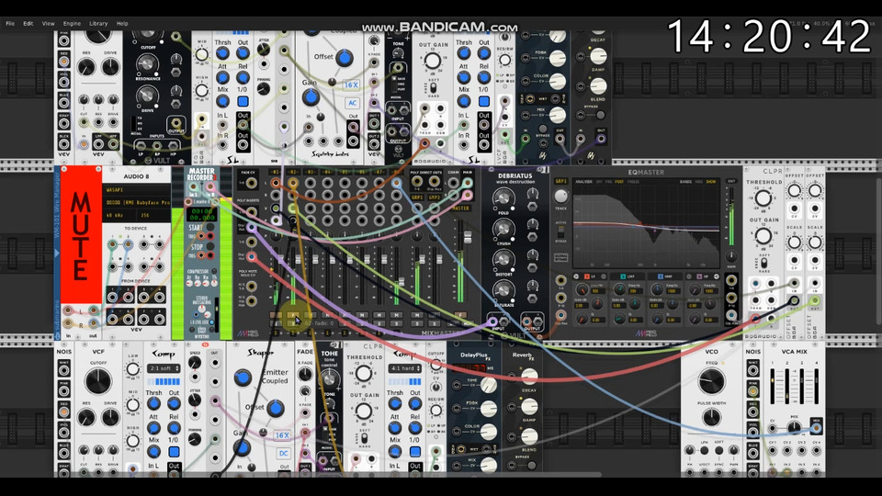The width and height of the screenshot is (882, 496).
Task: Click STOP on Master Recorder
Action: 209,246
